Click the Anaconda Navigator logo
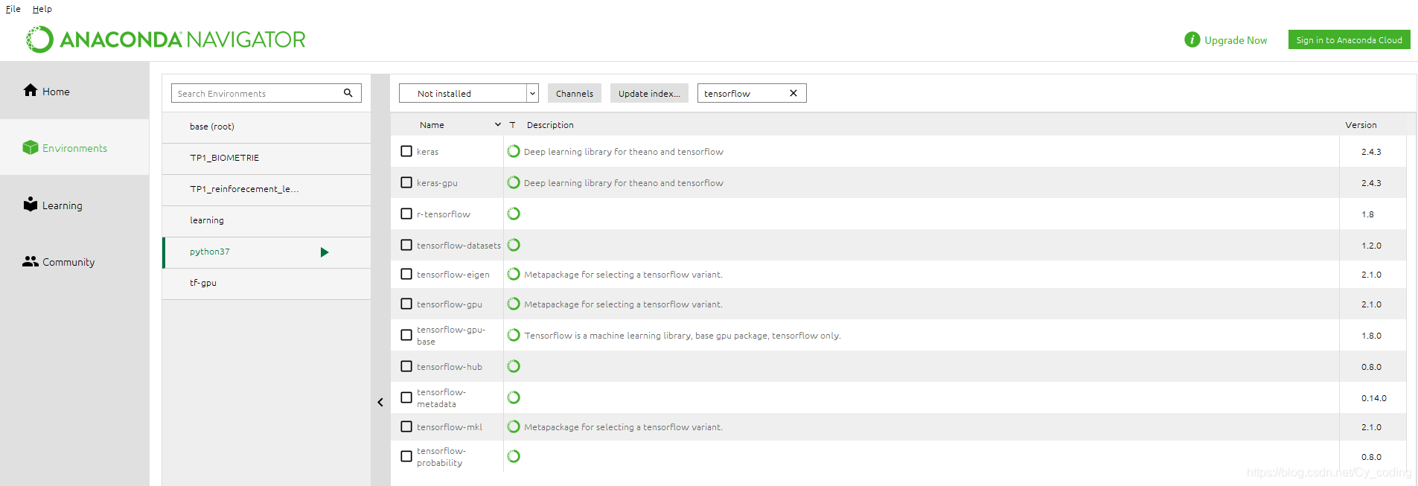Image resolution: width=1418 pixels, height=486 pixels. coord(166,39)
